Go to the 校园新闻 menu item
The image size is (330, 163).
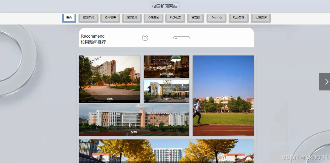click(88, 18)
